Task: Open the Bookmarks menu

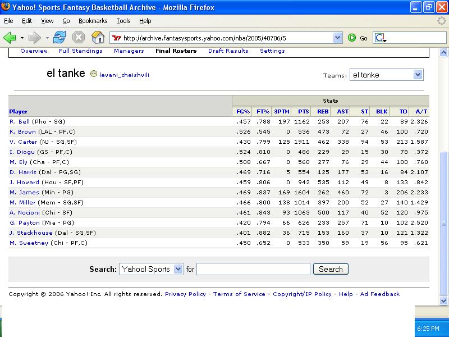Action: [93, 21]
